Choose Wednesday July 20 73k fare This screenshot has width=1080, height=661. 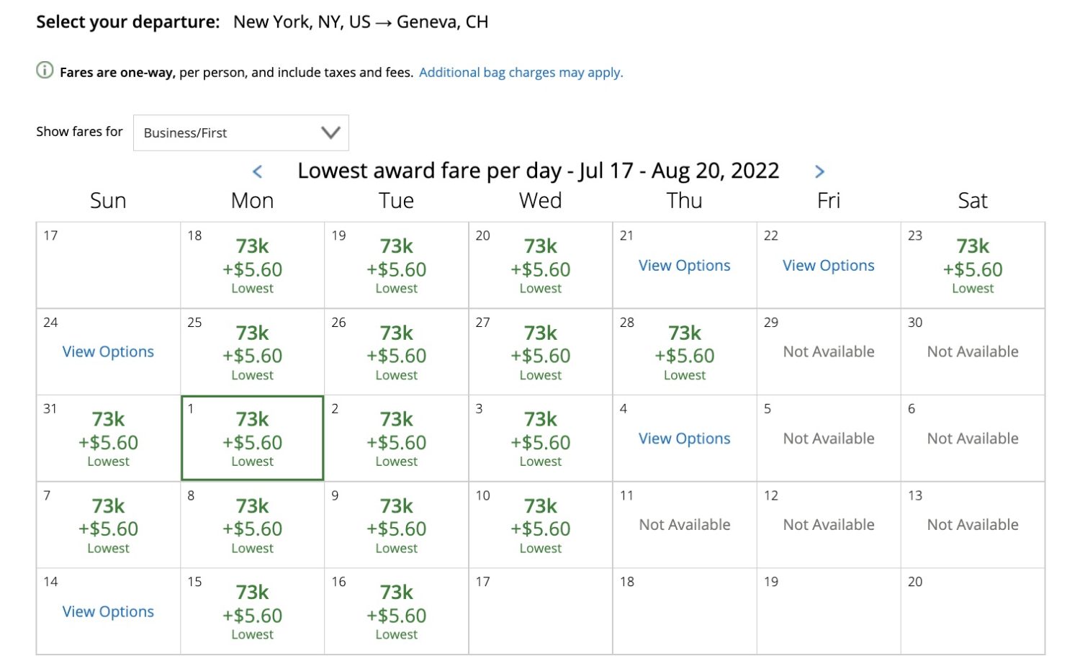(540, 265)
